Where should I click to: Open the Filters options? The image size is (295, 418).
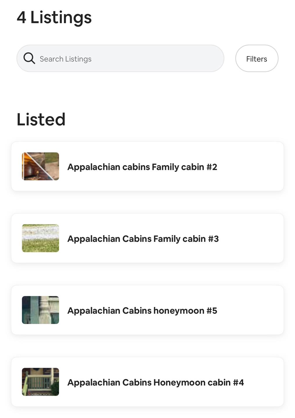click(257, 59)
